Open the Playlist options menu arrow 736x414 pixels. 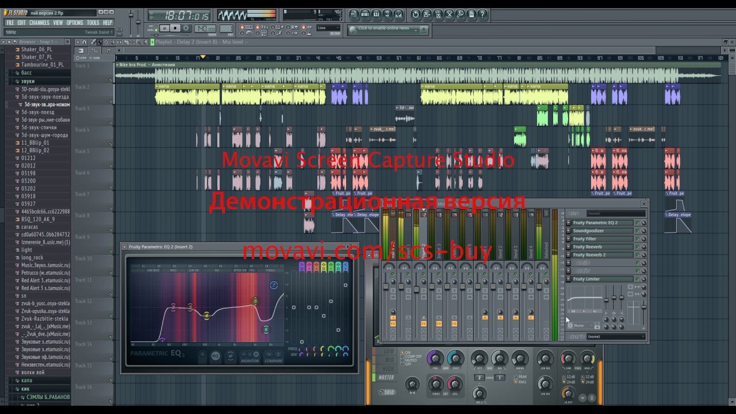78,42
